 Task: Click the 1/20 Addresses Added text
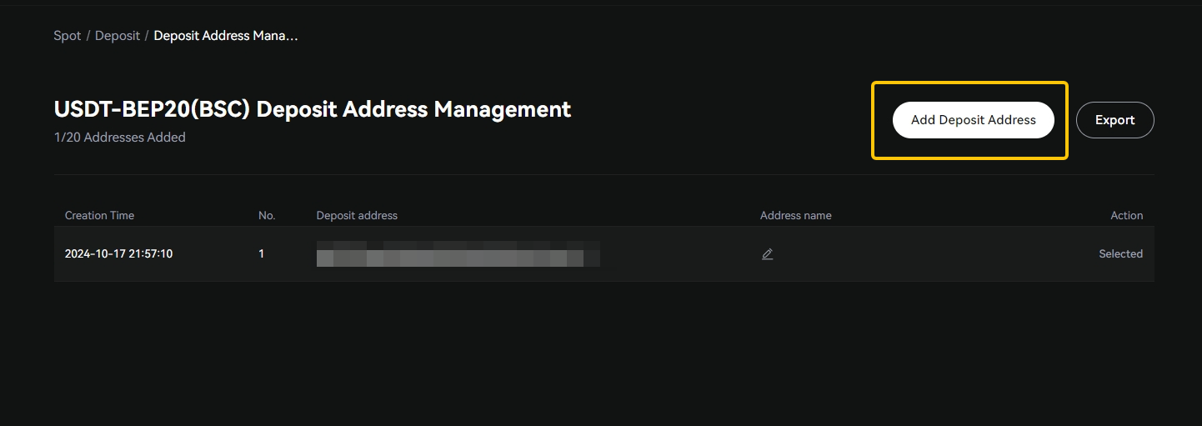[x=120, y=138]
